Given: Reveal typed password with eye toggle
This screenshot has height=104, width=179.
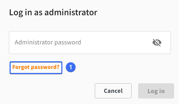Looking at the screenshot, I should (157, 42).
